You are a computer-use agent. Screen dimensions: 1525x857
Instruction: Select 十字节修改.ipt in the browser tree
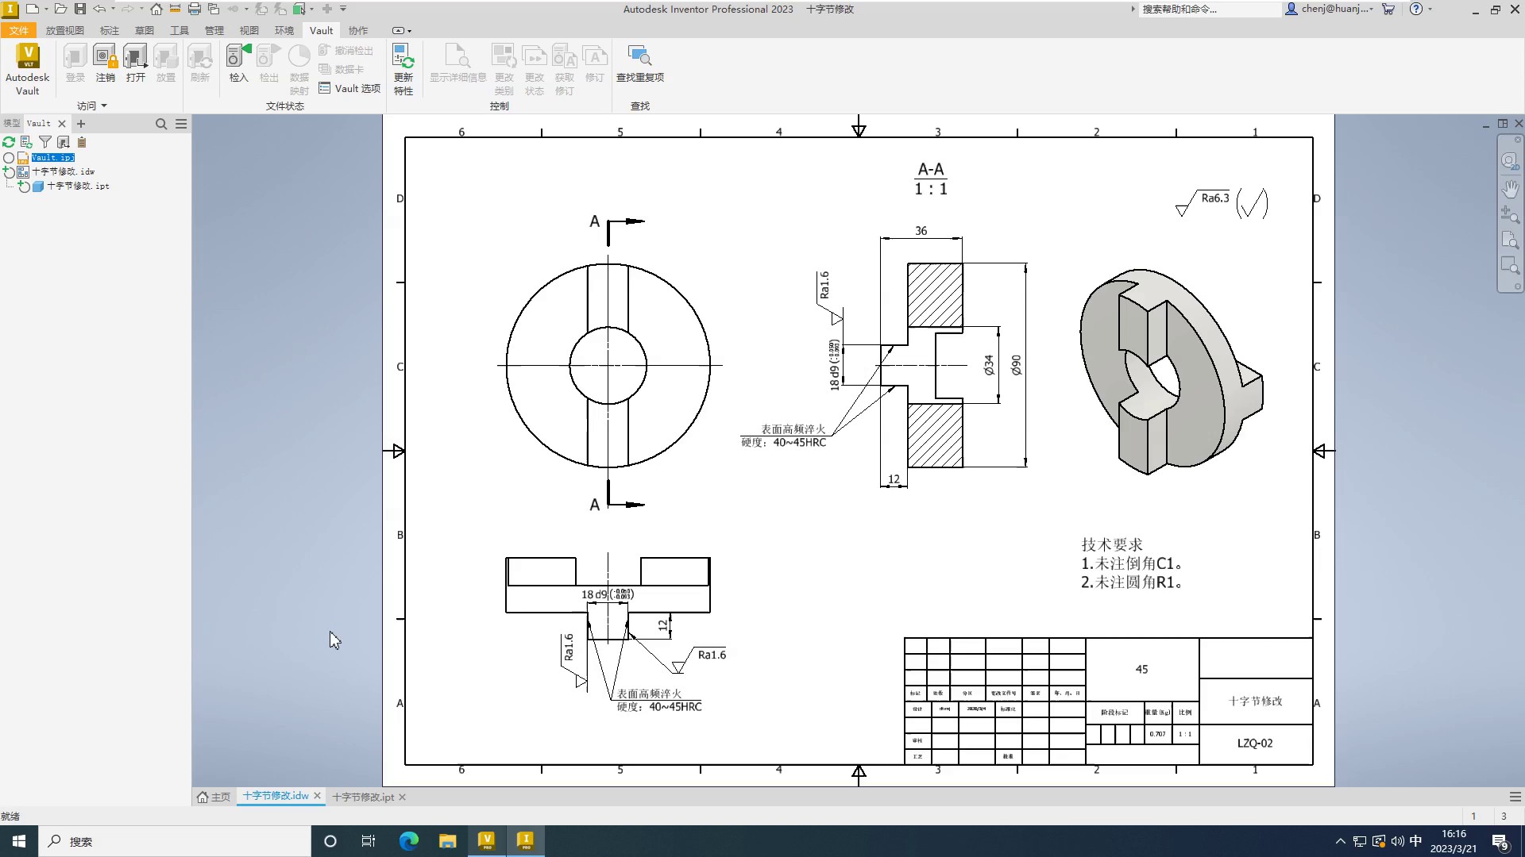tap(78, 186)
